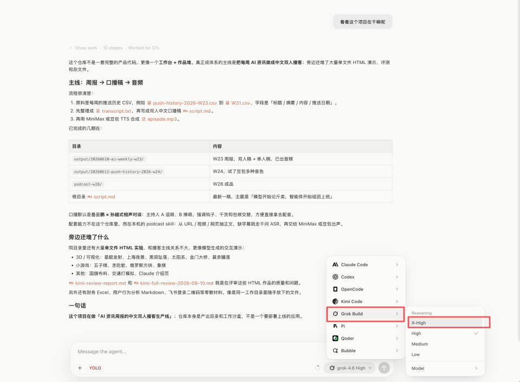The height and width of the screenshot is (382, 520).
Task: Click the heading 一句话
Action: point(77,306)
